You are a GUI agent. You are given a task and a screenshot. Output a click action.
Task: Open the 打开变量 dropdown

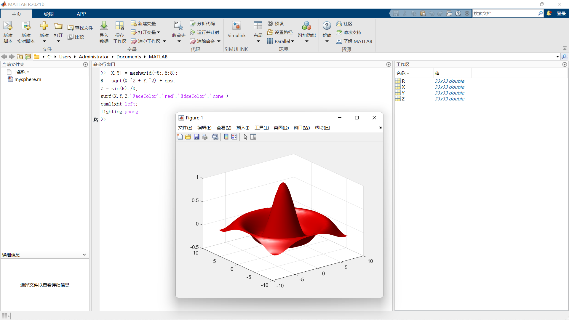click(x=159, y=32)
